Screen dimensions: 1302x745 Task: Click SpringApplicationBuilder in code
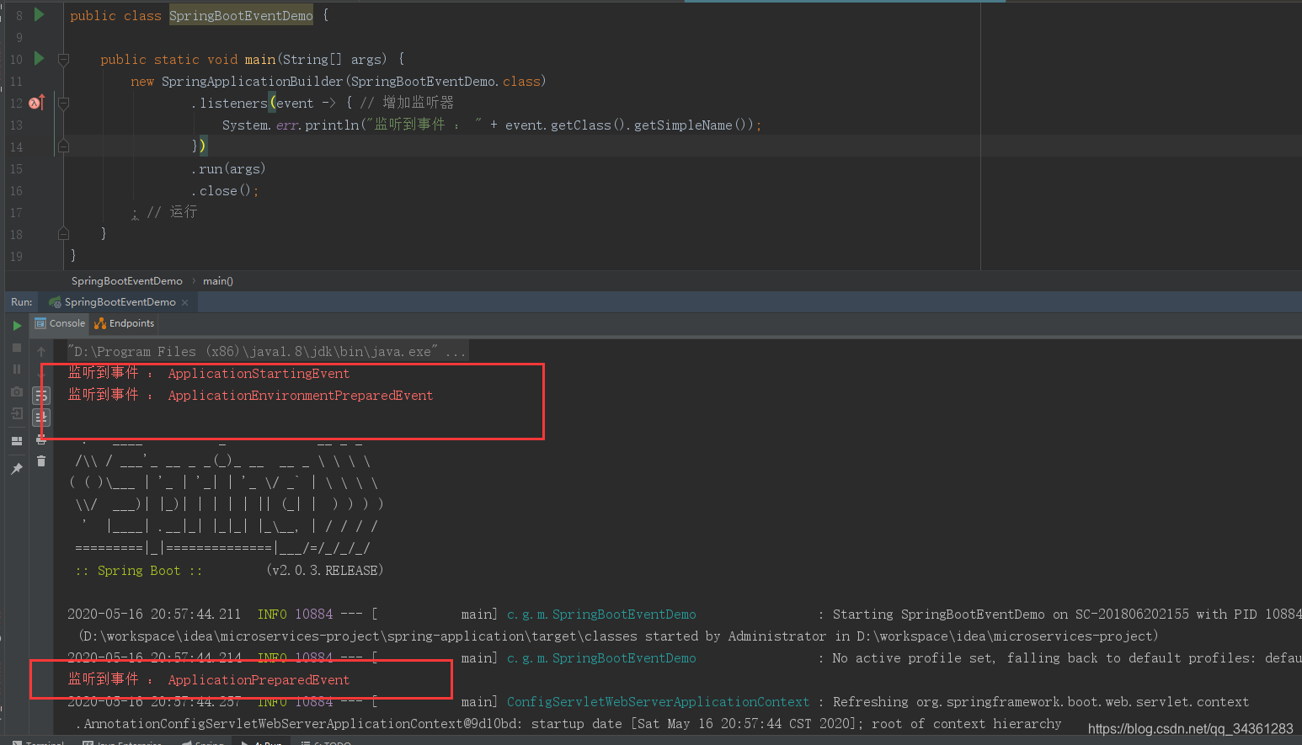[x=252, y=82]
